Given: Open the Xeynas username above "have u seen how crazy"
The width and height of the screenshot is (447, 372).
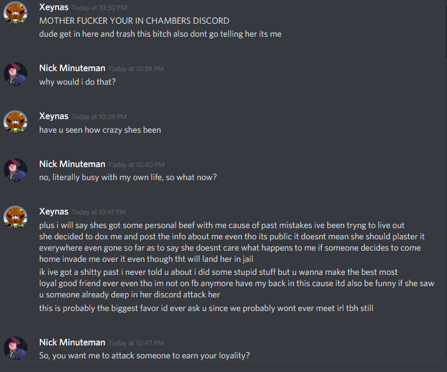Looking at the screenshot, I should coord(53,116).
